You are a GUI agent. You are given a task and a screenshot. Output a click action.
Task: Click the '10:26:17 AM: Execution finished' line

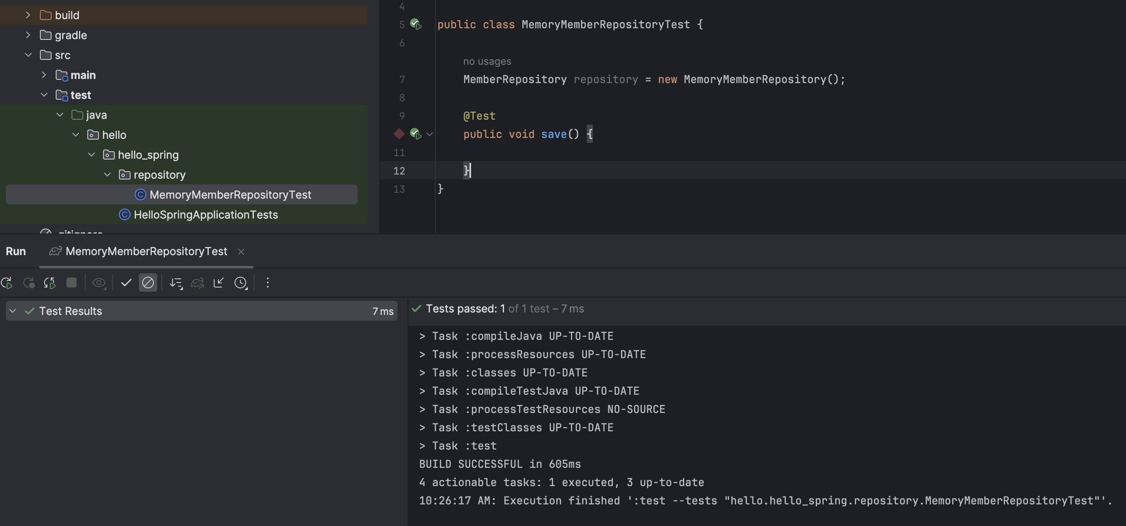click(765, 501)
